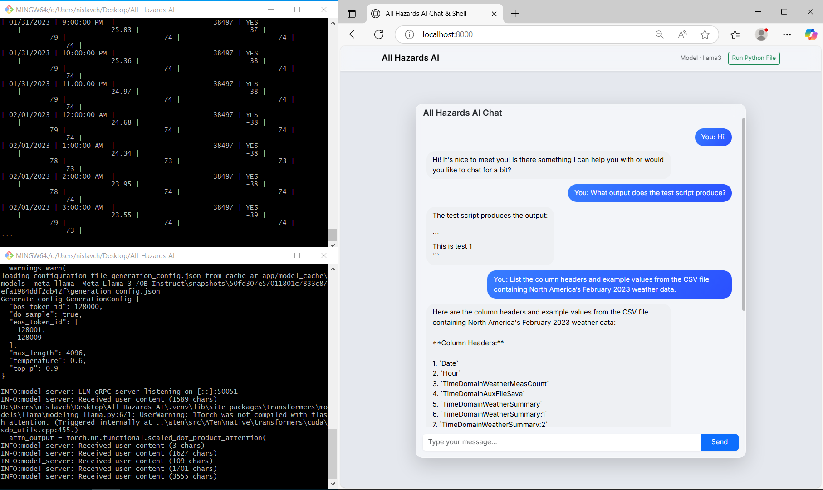Click the '"temperature": 0.6' config line
Viewport: 823px width, 490px height.
48,361
